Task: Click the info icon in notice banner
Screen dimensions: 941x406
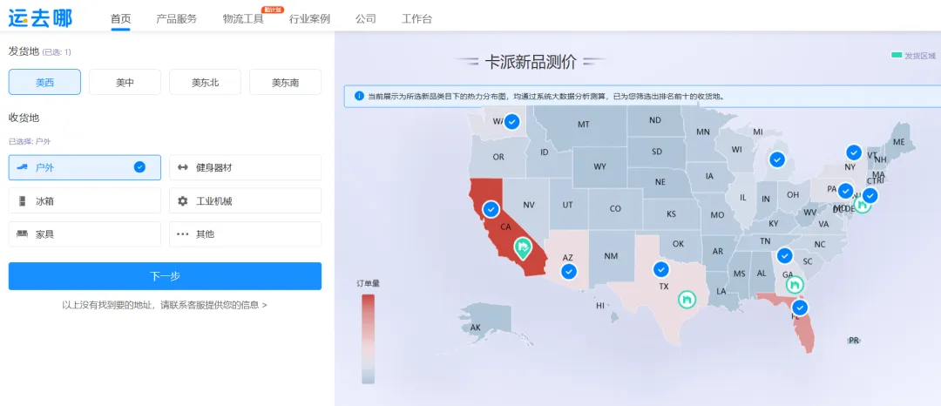Action: [359, 96]
